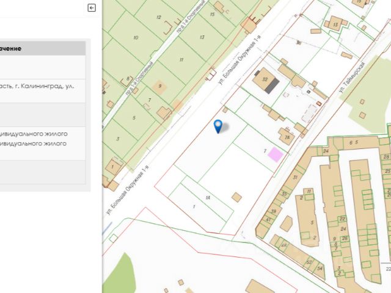
Task: Click building number 39 on map
Action: [274, 211]
